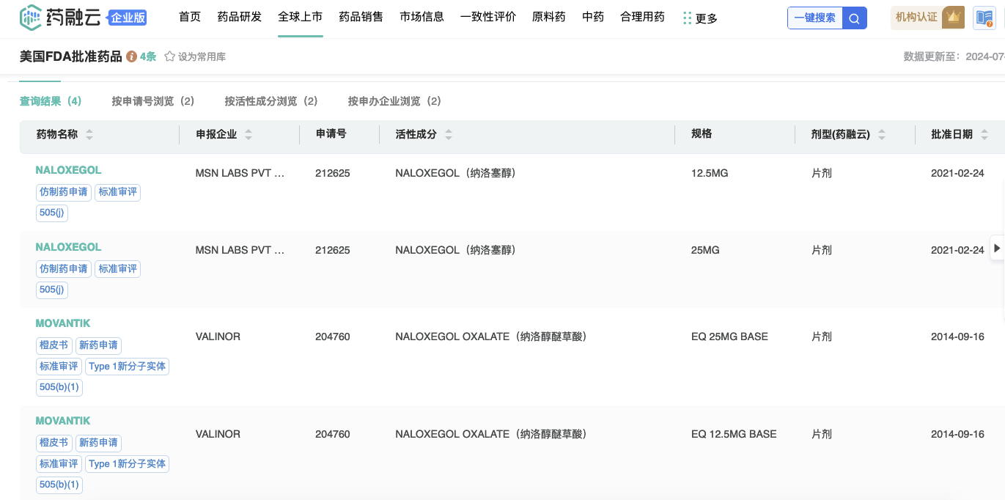The image size is (1005, 500).
Task: Click the crown icon on 机构认证
Action: click(x=953, y=17)
